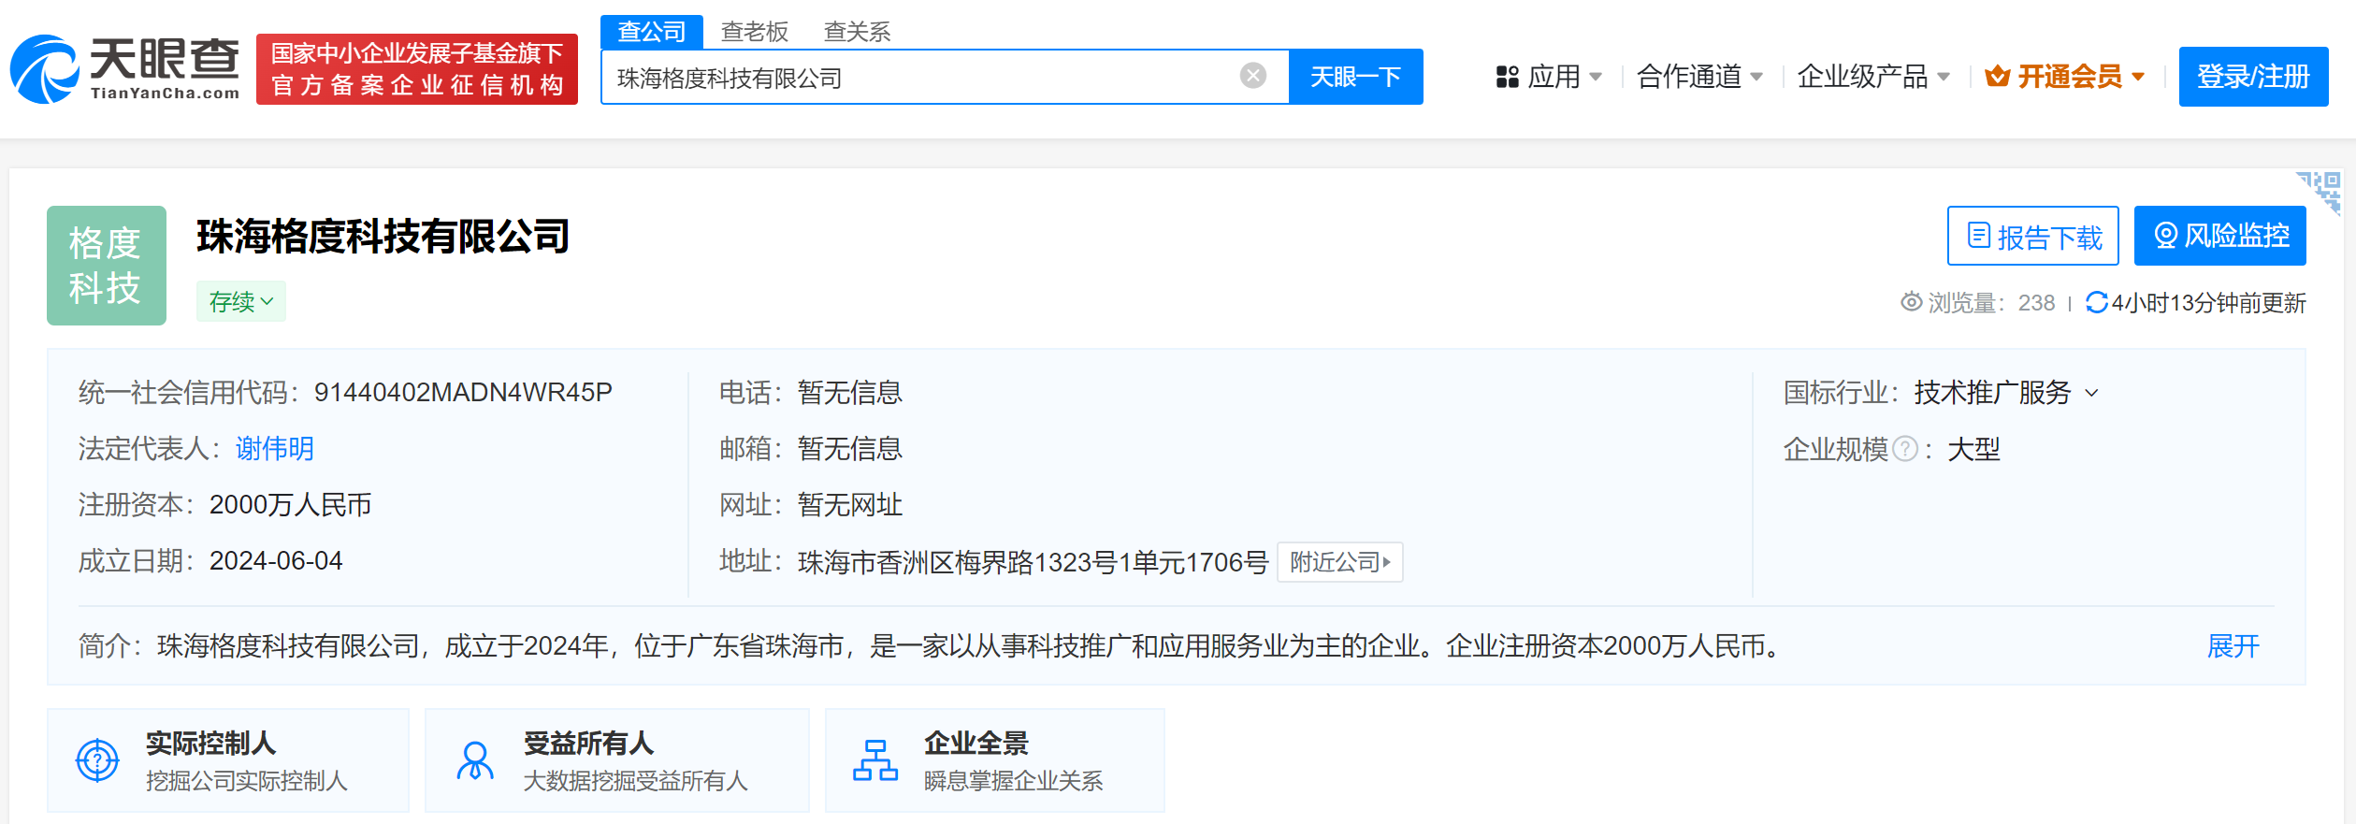Click the 浏览量 eye icon

(1911, 302)
